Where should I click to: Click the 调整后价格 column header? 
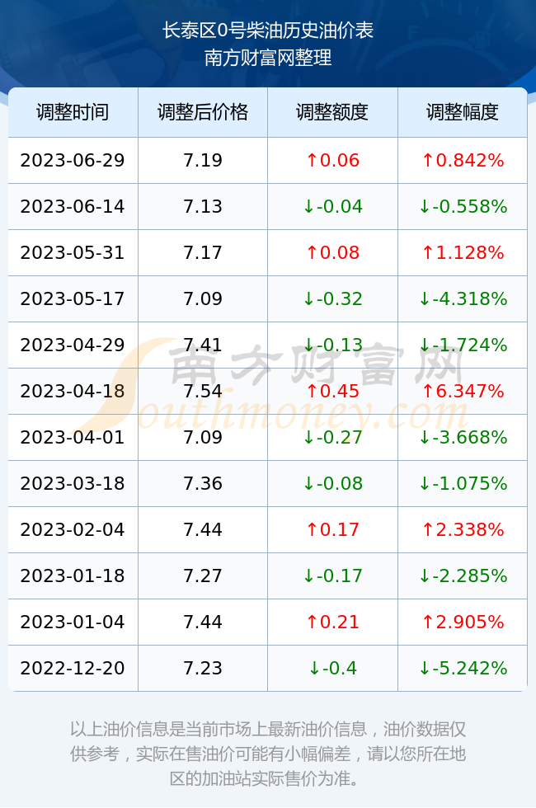[203, 112]
